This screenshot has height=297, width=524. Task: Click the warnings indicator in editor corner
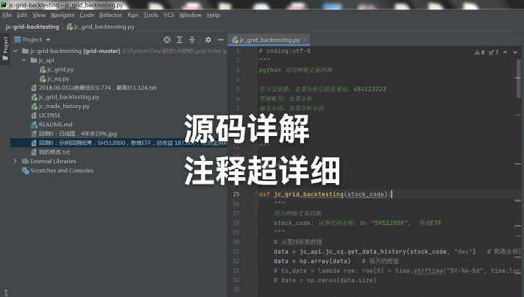(x=480, y=52)
